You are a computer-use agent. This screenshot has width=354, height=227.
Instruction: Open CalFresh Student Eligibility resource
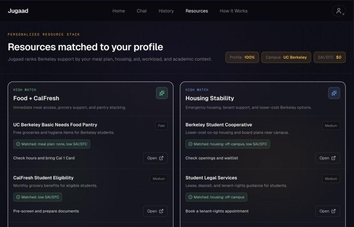point(155,211)
